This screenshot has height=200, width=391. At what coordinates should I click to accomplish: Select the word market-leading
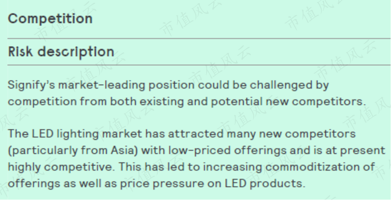(x=102, y=85)
